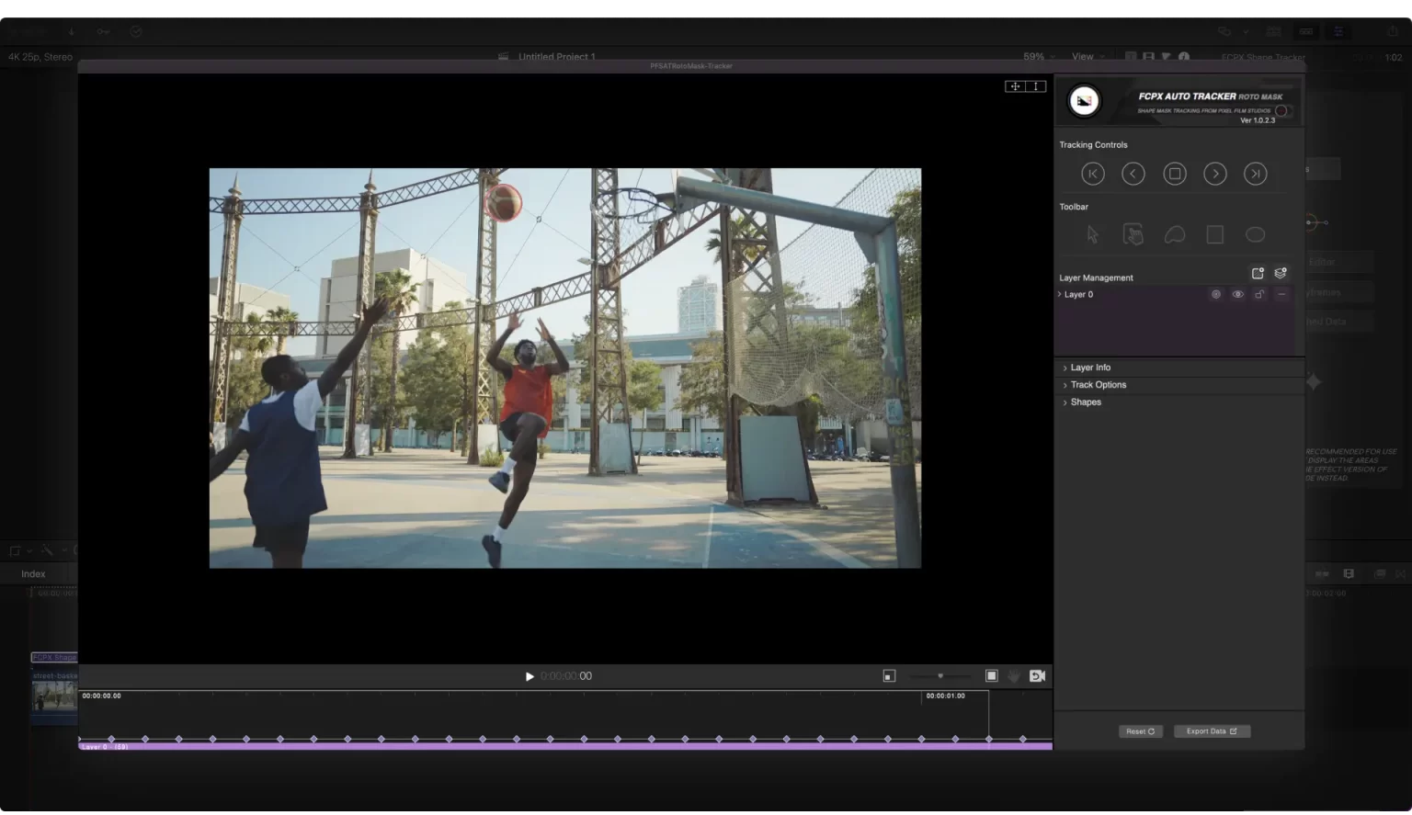This screenshot has width=1412, height=815.
Task: Click the Ver 1.0.2.3 text
Action: coord(1258,121)
